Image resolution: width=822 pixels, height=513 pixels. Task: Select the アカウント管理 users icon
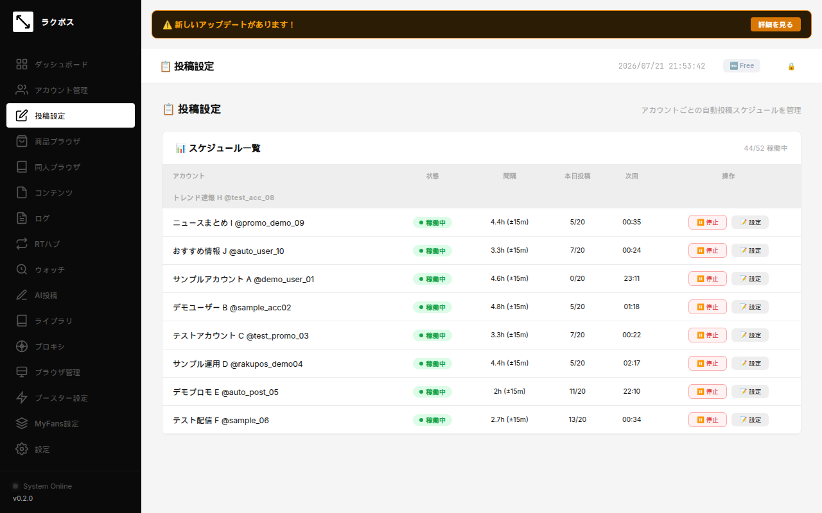point(22,90)
